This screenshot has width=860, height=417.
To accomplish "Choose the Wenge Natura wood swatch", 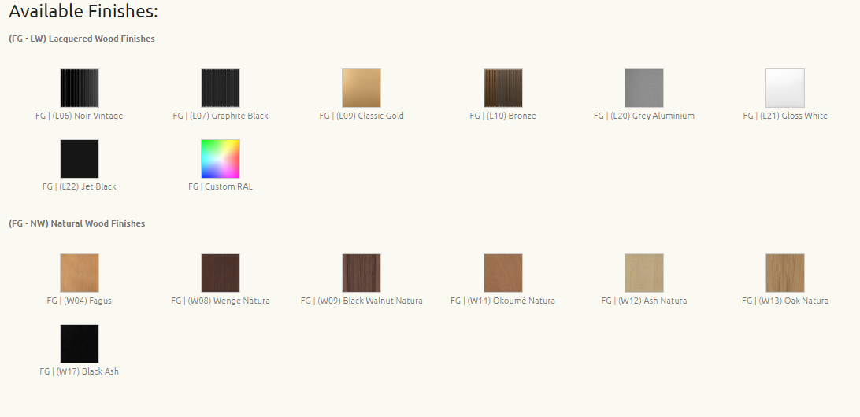I will pos(221,273).
